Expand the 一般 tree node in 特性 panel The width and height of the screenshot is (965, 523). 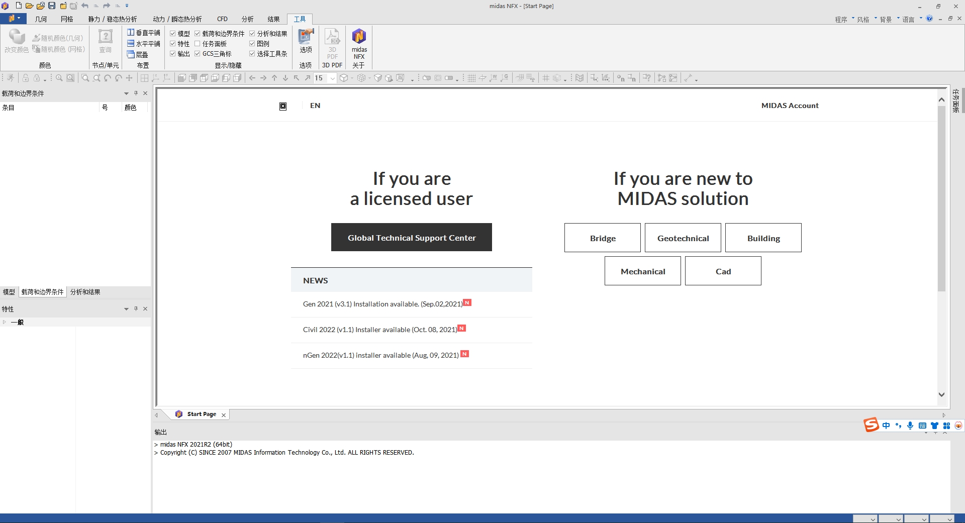pyautogui.click(x=5, y=322)
